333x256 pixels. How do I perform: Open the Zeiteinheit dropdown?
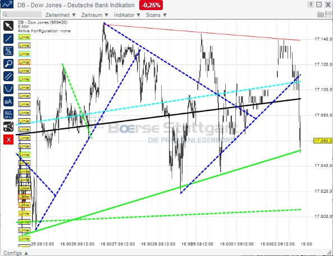[x=61, y=15]
